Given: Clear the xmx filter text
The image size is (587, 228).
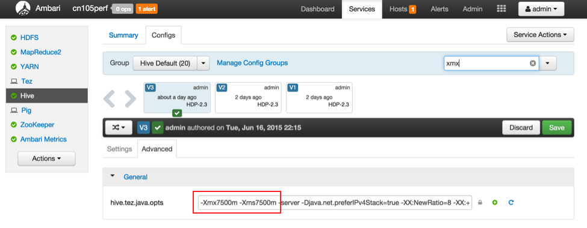Looking at the screenshot, I should (x=532, y=64).
